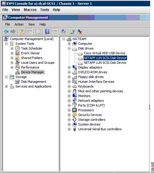Viewport: 154px width, 173px height.
Task: Select the second NETAPP LUN SCSI Disk Device
Action: (105, 63)
